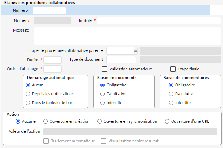223x148 pixels.
Task: Click the Valeur de l'action label
Action: [24, 131]
